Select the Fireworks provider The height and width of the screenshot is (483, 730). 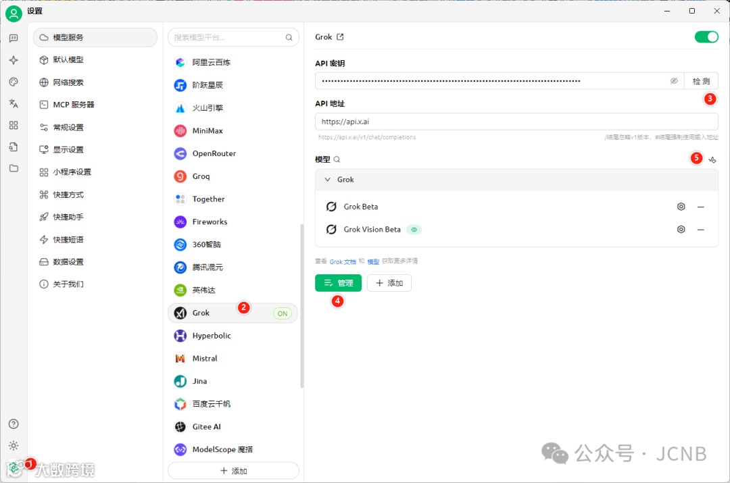(x=233, y=222)
